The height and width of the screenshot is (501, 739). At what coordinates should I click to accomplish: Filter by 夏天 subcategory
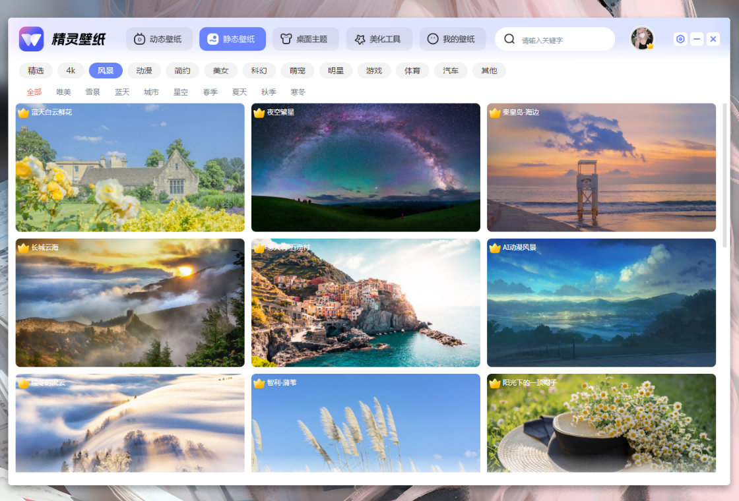(x=240, y=92)
